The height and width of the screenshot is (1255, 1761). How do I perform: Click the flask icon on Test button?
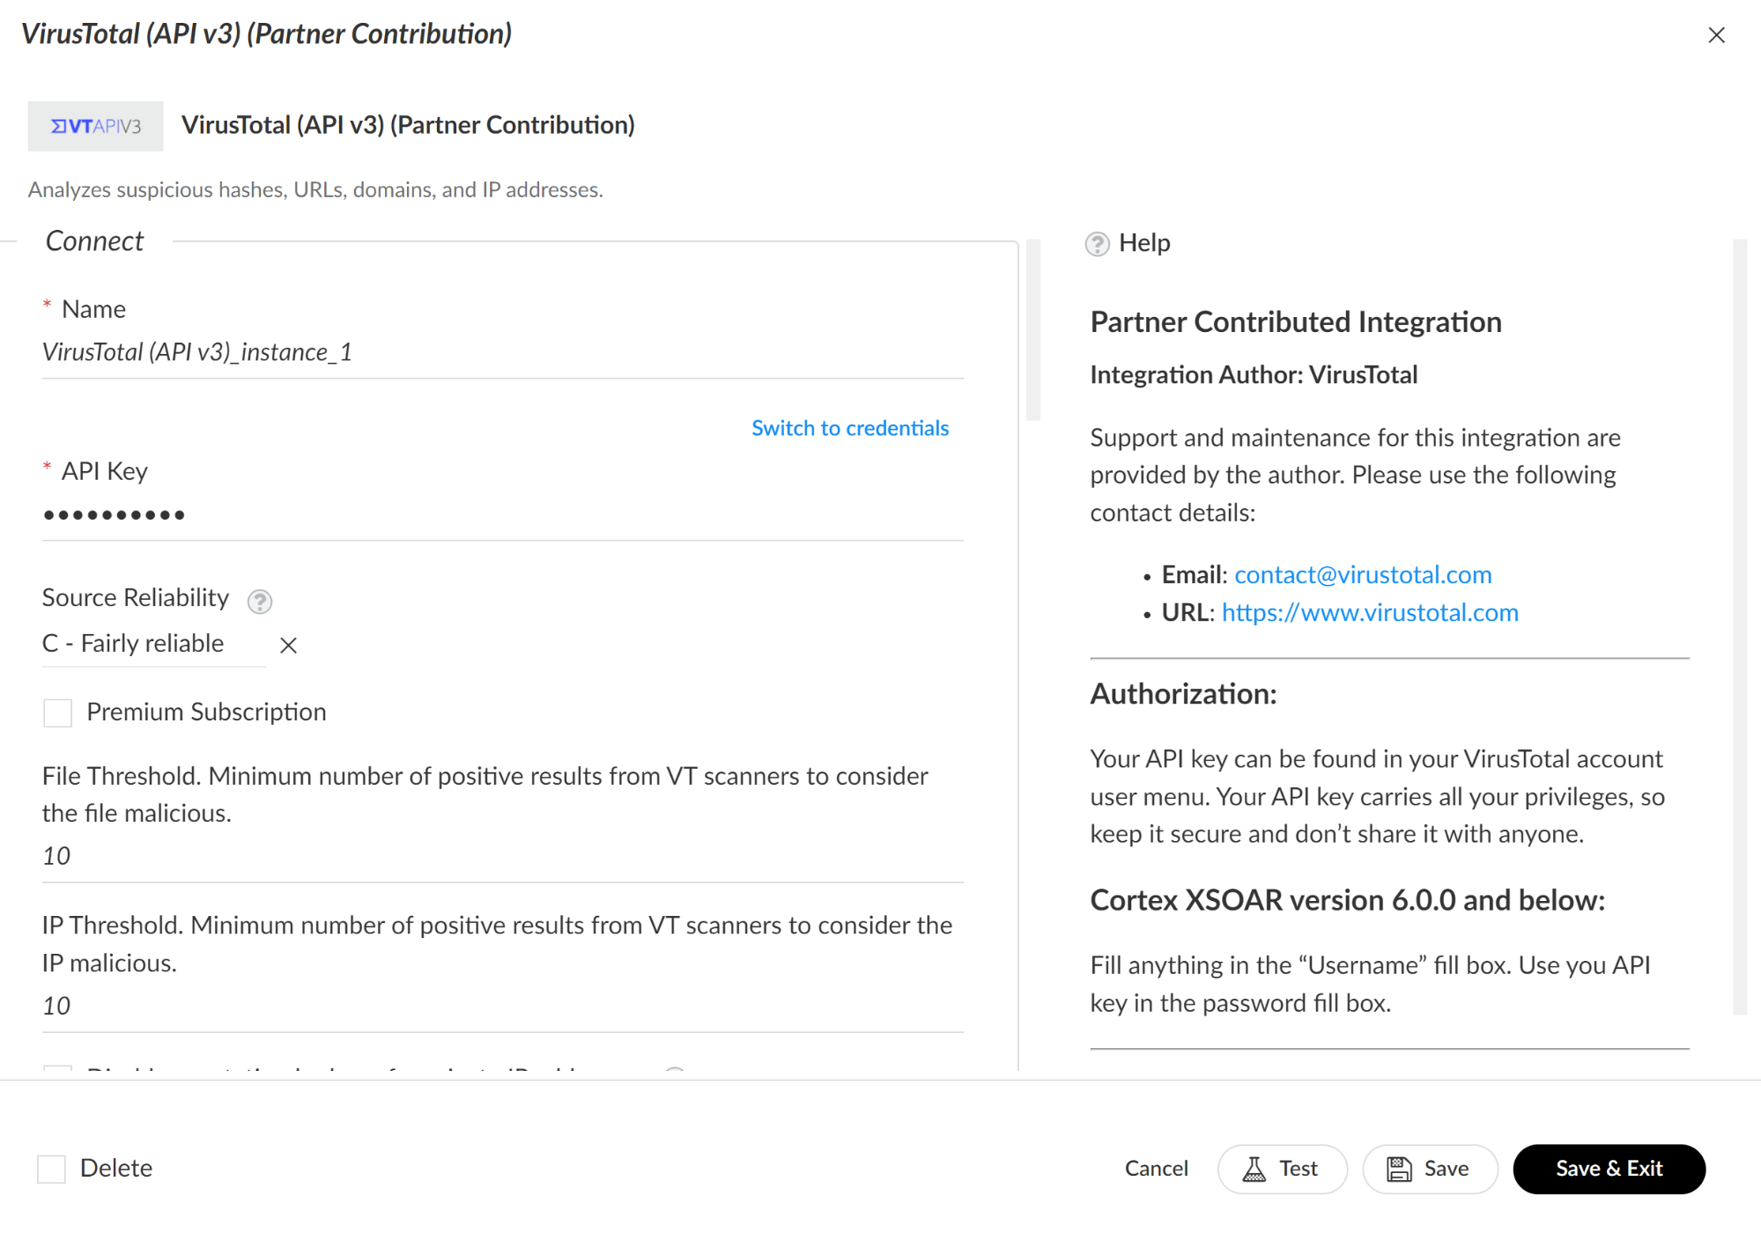(1254, 1169)
